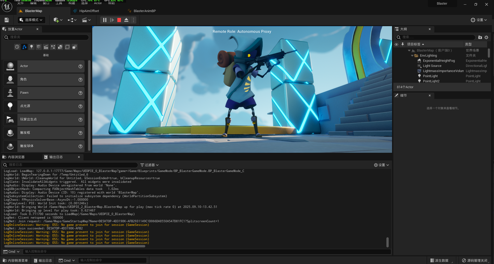Collapse the EnvLighting folder
This screenshot has width=494, height=264.
(x=412, y=56)
